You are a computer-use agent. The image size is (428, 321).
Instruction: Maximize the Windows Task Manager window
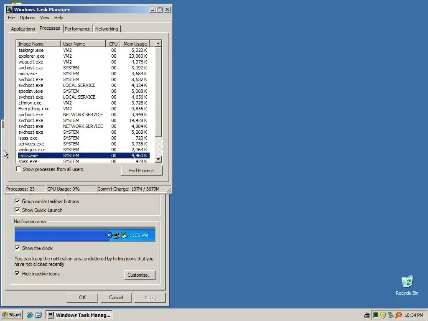pos(159,10)
